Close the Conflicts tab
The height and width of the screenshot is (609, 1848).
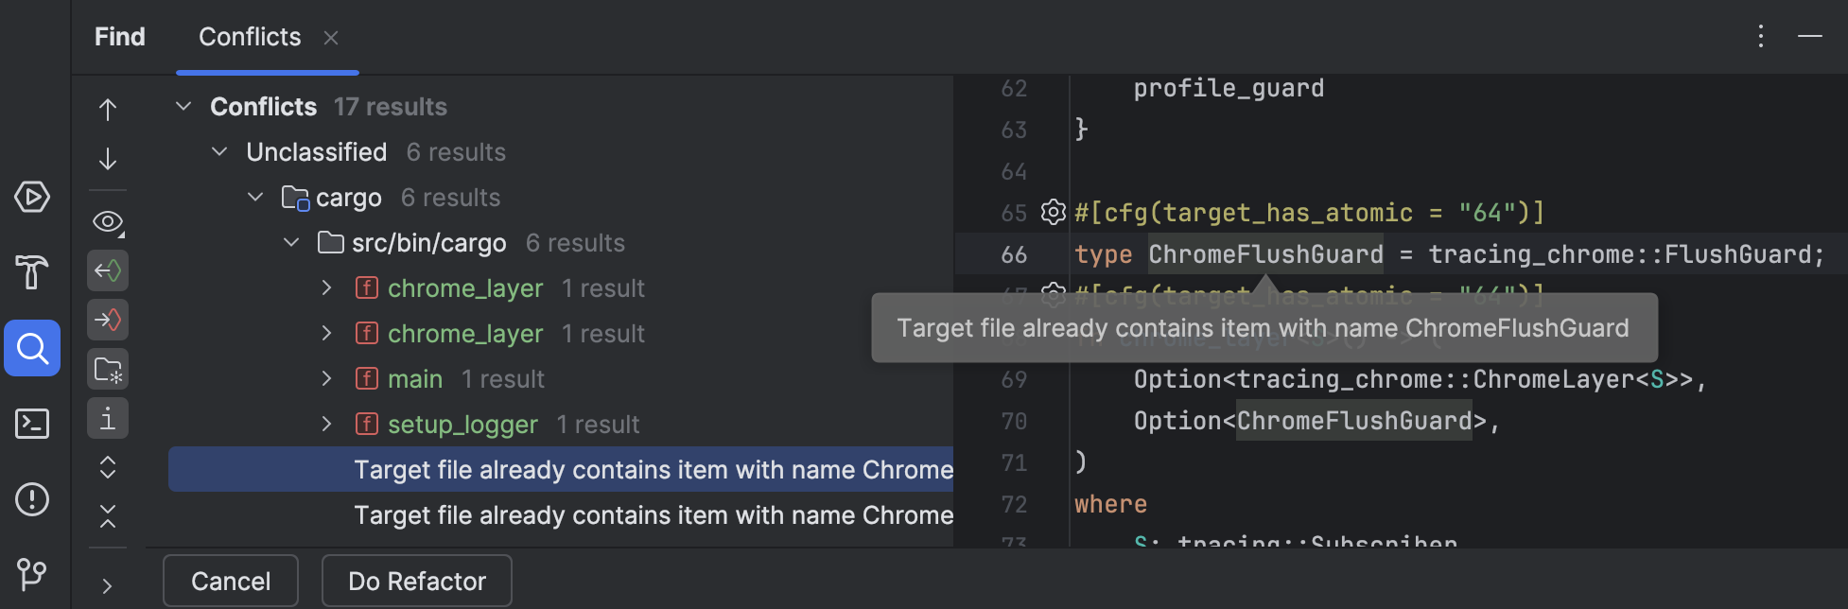coord(331,38)
